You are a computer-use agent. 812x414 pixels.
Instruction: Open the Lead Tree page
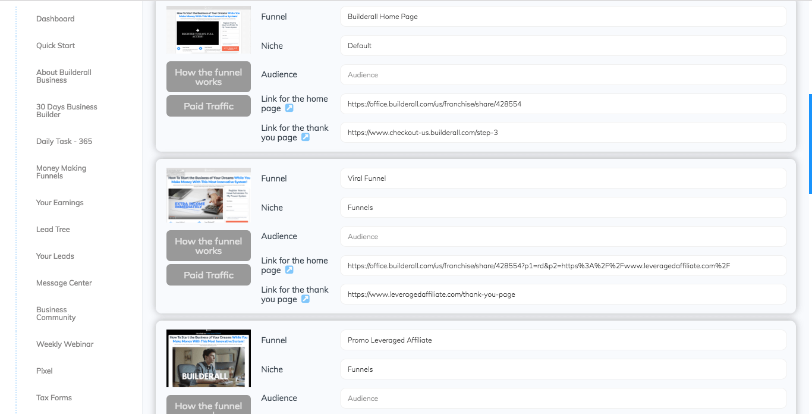[x=53, y=230]
